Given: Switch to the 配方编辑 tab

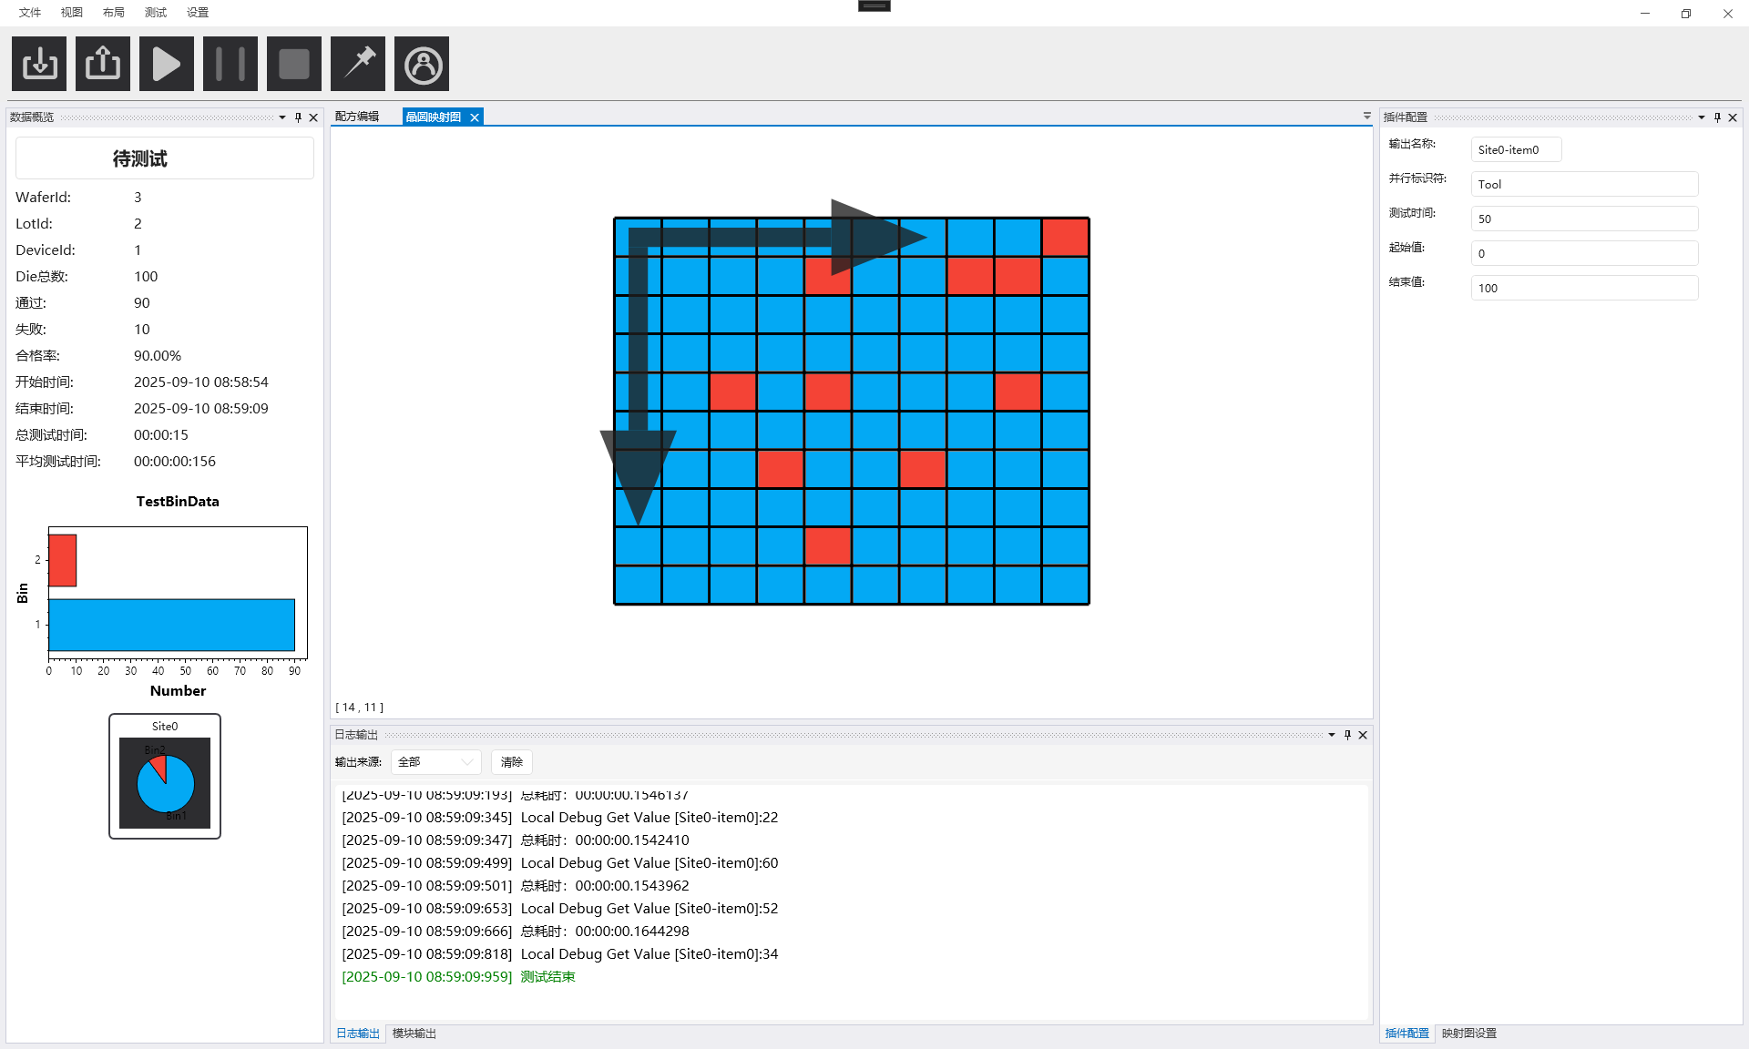Looking at the screenshot, I should [357, 117].
